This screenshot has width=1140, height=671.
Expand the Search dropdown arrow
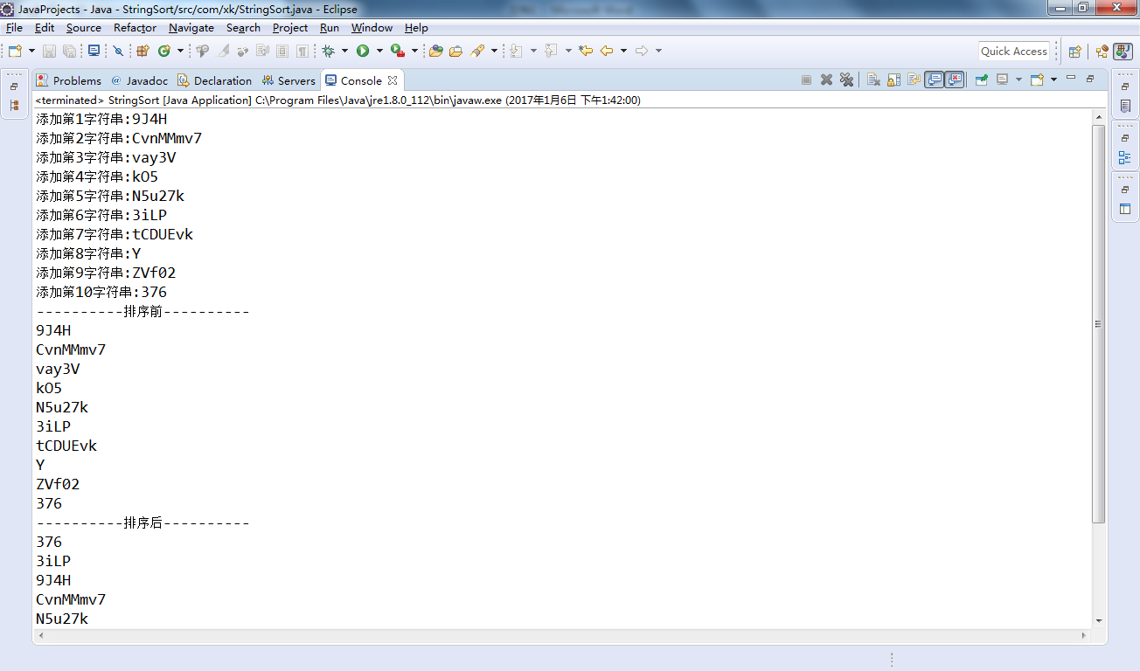pyautogui.click(x=494, y=51)
